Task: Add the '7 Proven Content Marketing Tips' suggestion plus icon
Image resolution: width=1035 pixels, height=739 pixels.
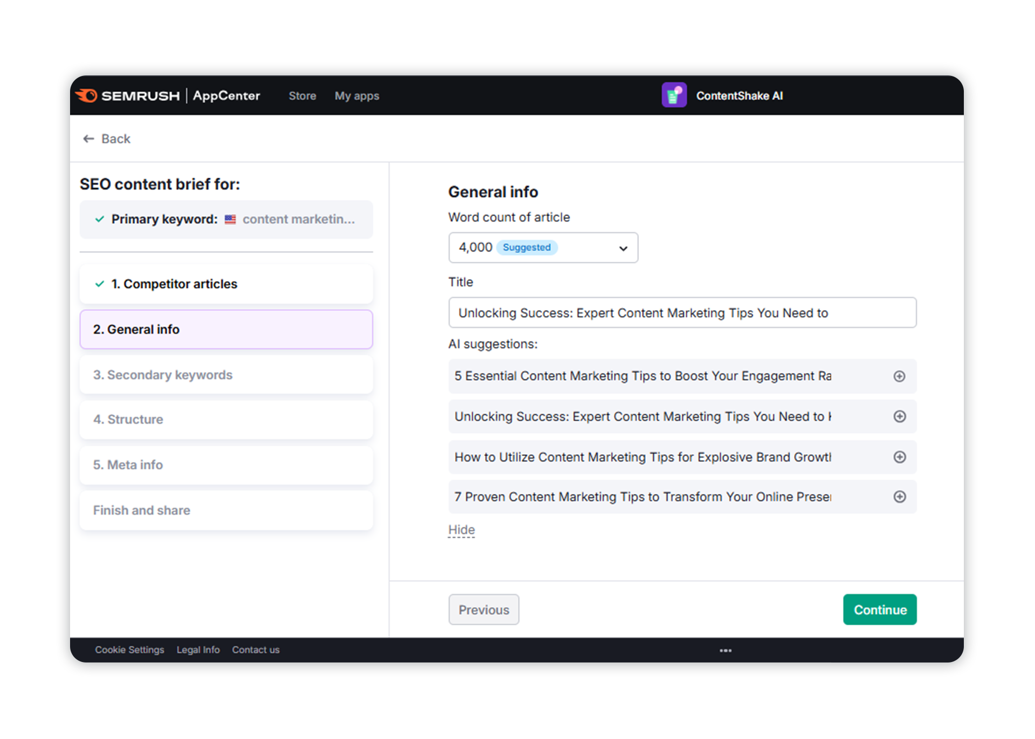Action: point(899,497)
